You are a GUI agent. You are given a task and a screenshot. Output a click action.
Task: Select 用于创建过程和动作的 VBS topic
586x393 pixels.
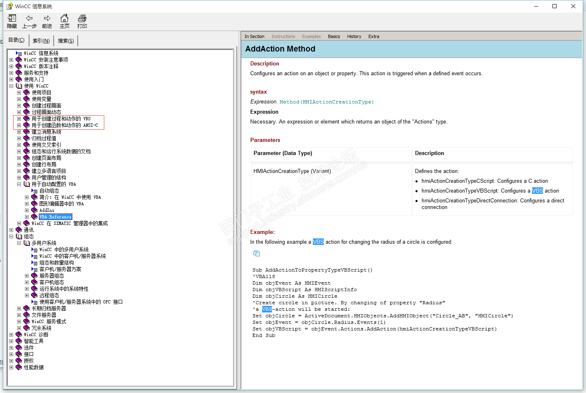pos(61,119)
